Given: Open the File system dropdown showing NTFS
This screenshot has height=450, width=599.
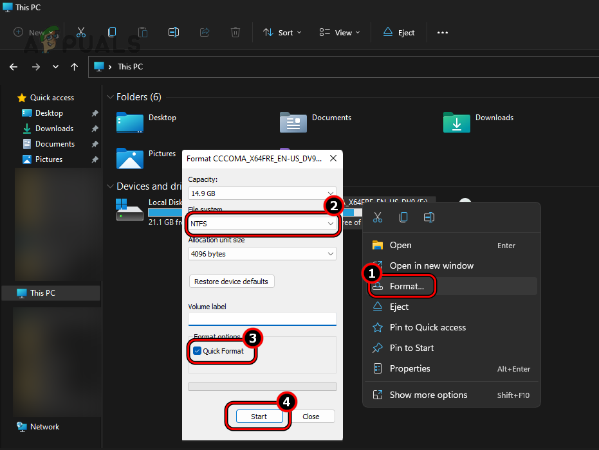Looking at the screenshot, I should (x=262, y=223).
